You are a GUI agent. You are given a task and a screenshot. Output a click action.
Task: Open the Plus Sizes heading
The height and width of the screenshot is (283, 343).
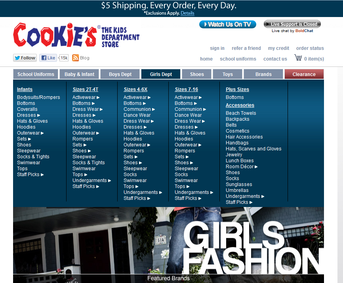pos(237,89)
